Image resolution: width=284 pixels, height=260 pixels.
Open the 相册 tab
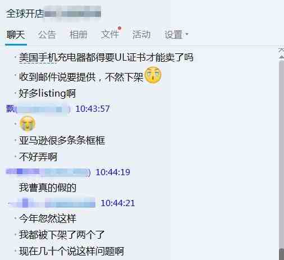78,35
